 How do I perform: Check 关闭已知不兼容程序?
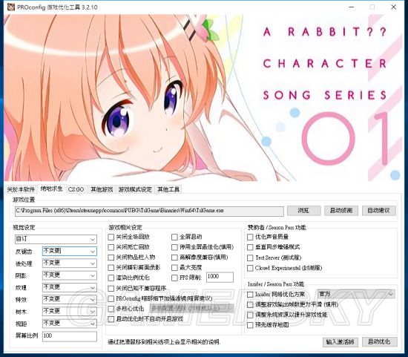click(111, 289)
